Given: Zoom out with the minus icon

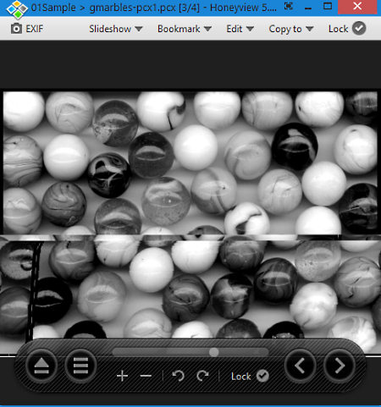Looking at the screenshot, I should pos(146,376).
